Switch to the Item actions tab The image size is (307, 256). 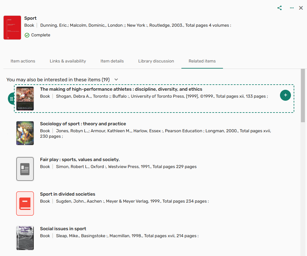[x=23, y=61]
